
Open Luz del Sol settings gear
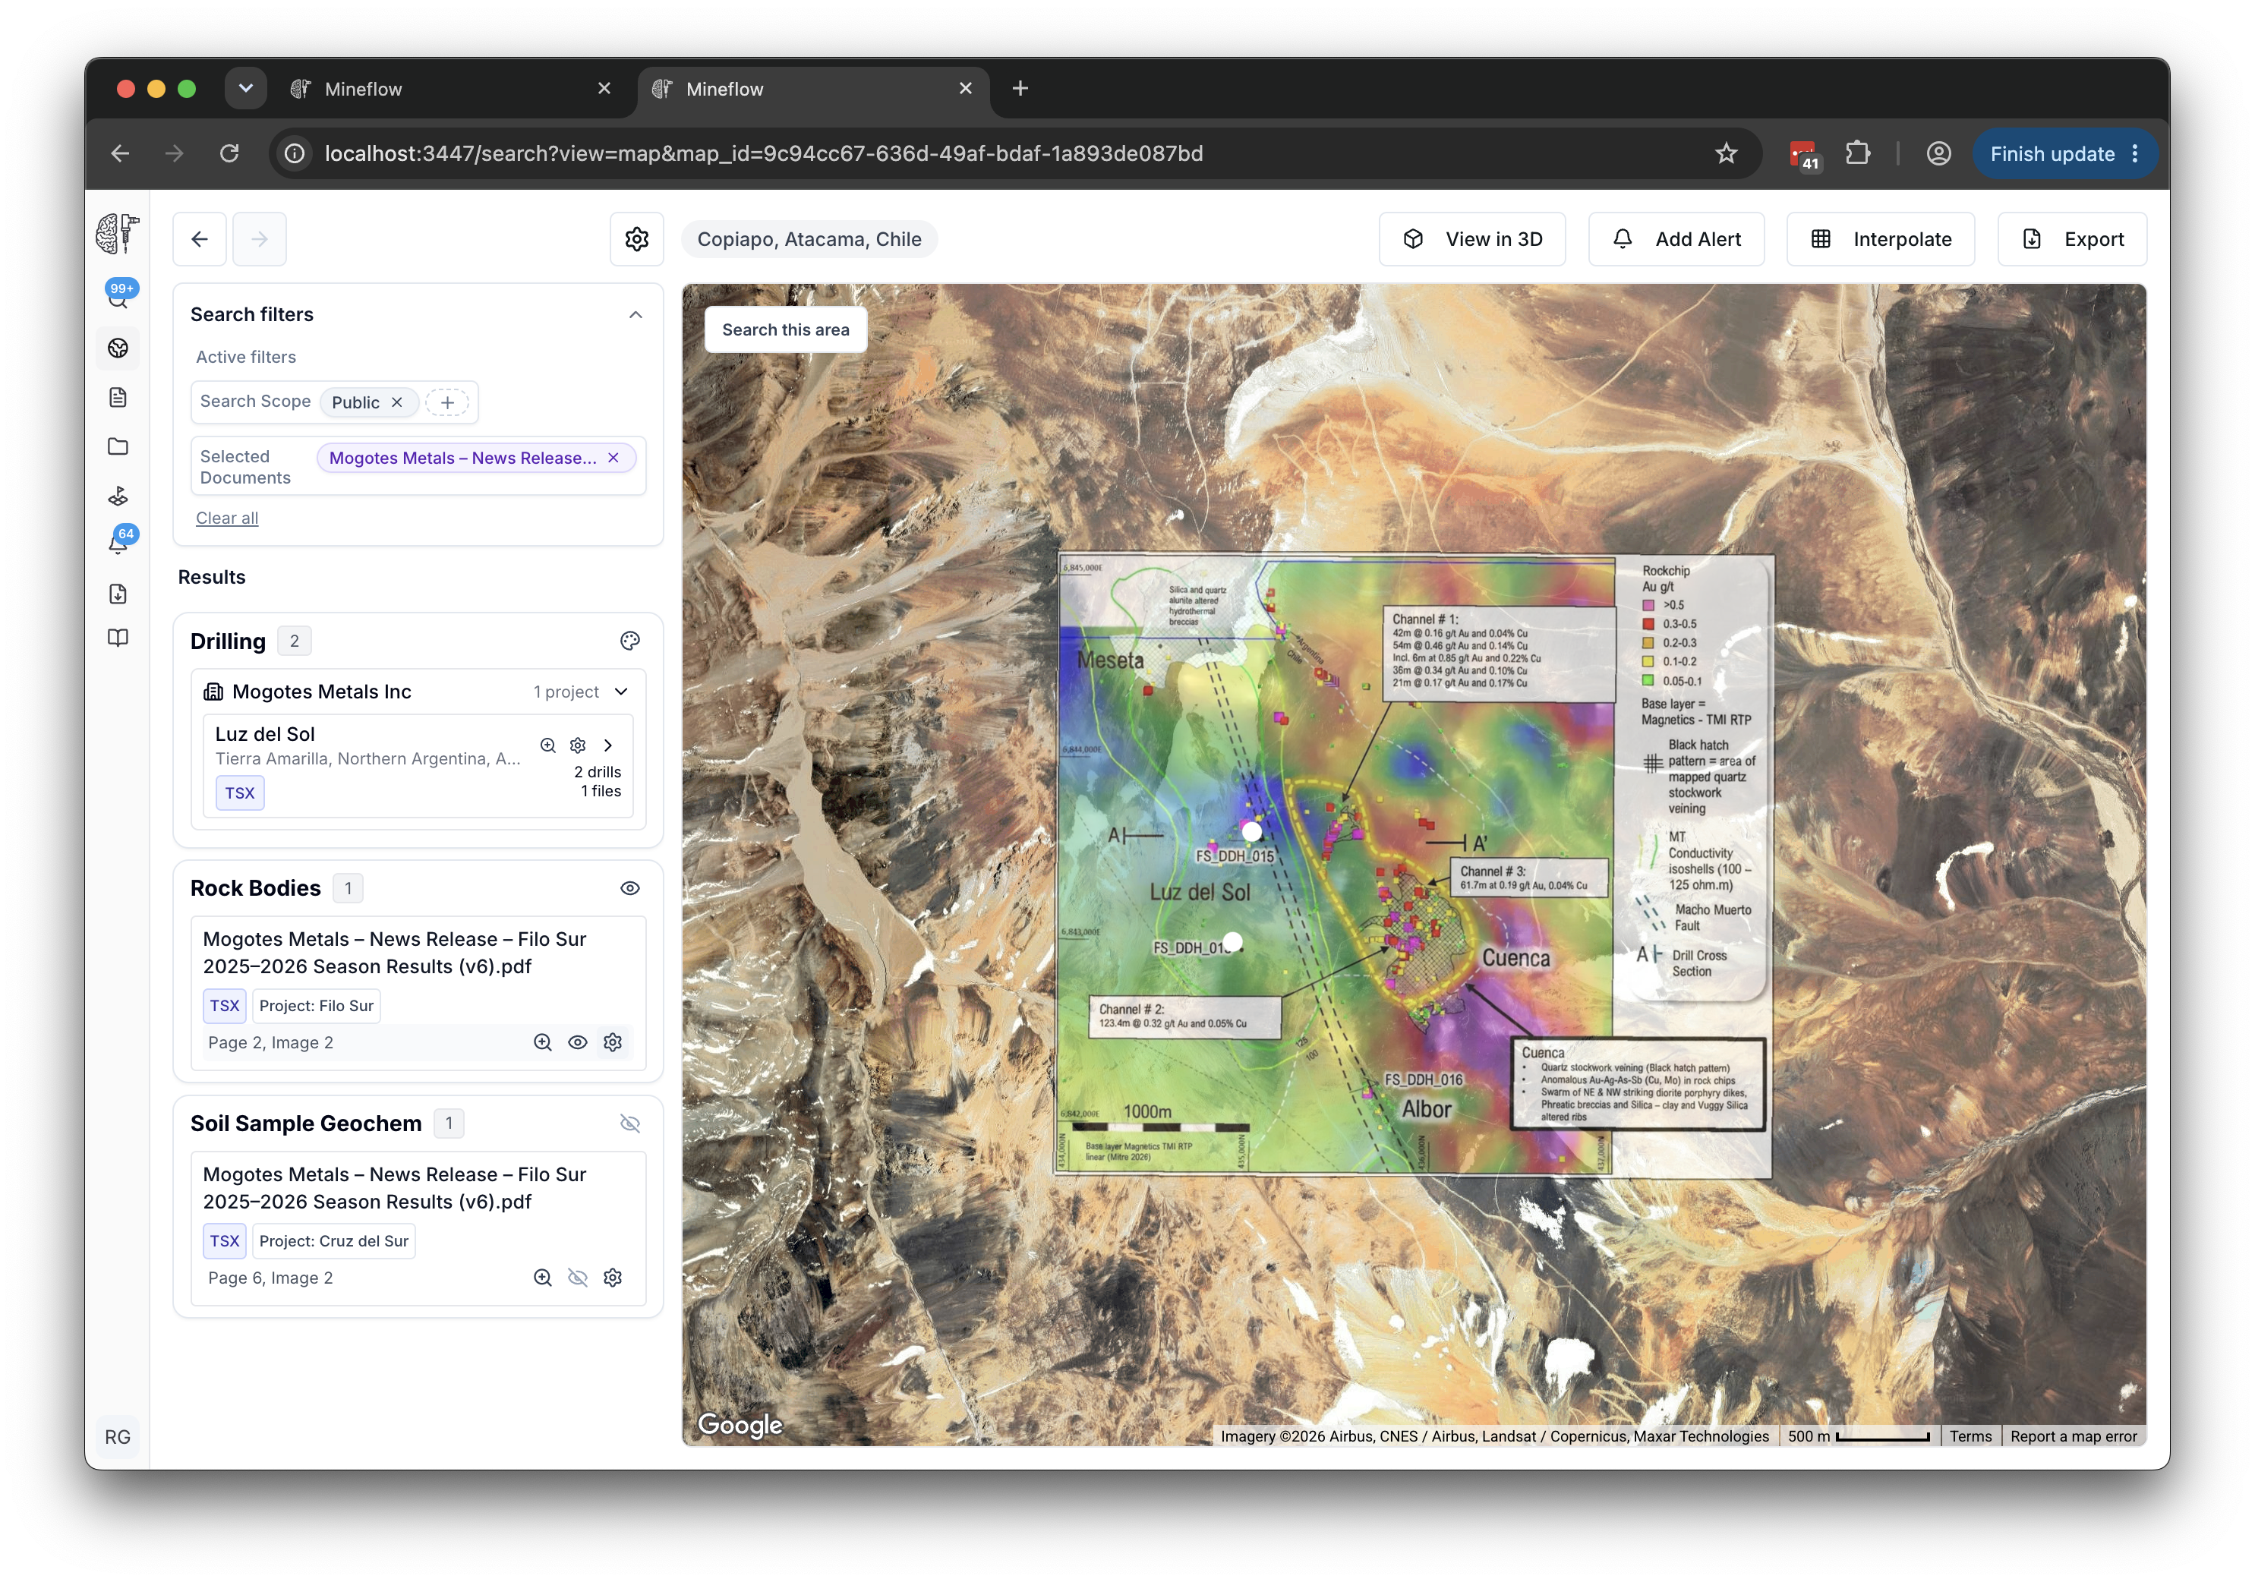[578, 745]
